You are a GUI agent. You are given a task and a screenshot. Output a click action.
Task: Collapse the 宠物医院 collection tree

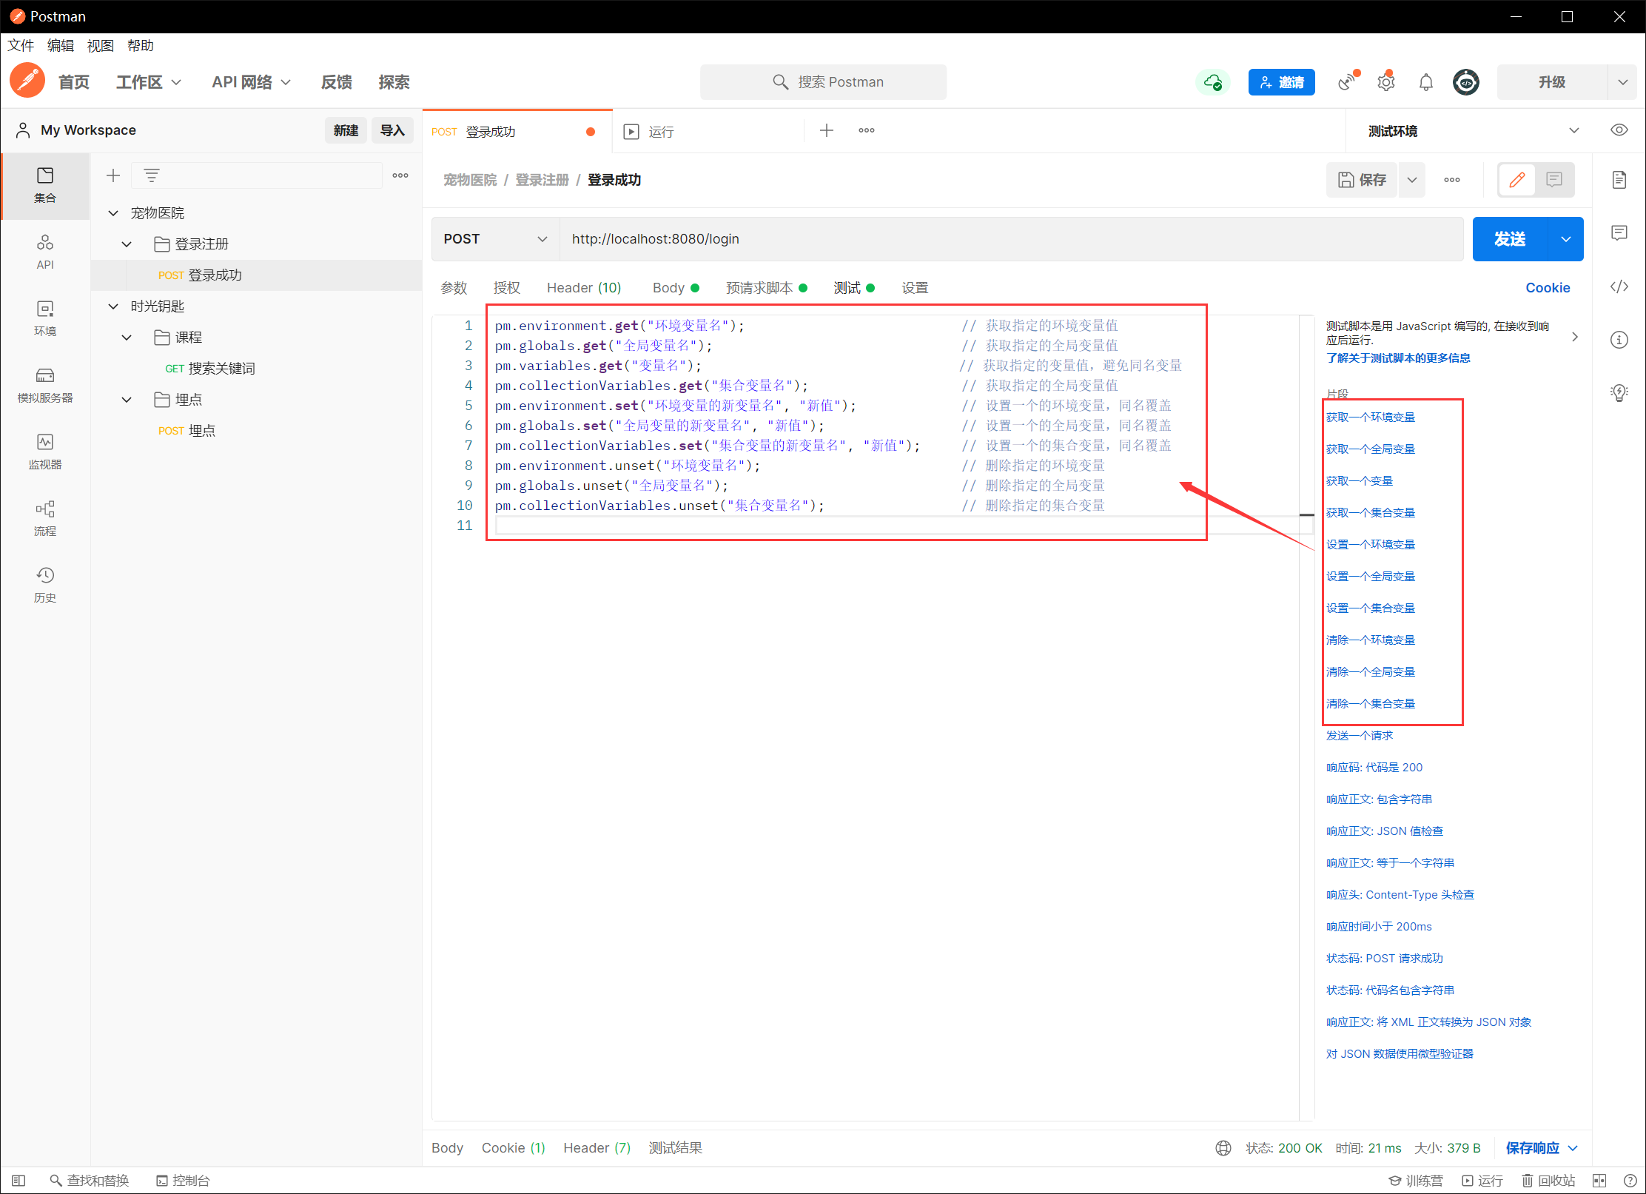point(113,213)
